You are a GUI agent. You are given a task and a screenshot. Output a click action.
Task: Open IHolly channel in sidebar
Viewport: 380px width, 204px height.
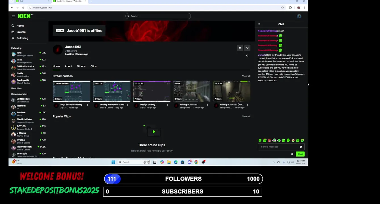coord(28,75)
